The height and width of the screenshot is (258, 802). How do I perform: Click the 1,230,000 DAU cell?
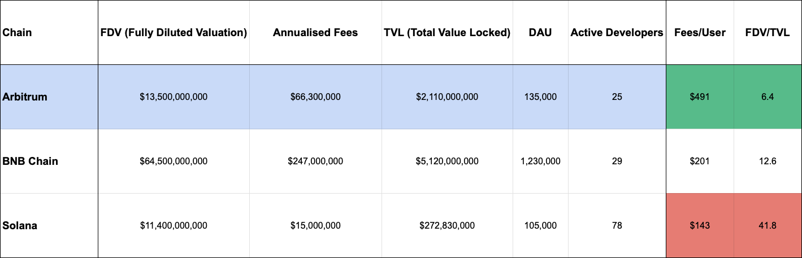click(x=540, y=161)
